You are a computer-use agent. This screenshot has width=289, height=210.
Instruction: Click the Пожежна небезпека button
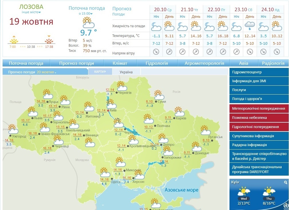click(259, 117)
